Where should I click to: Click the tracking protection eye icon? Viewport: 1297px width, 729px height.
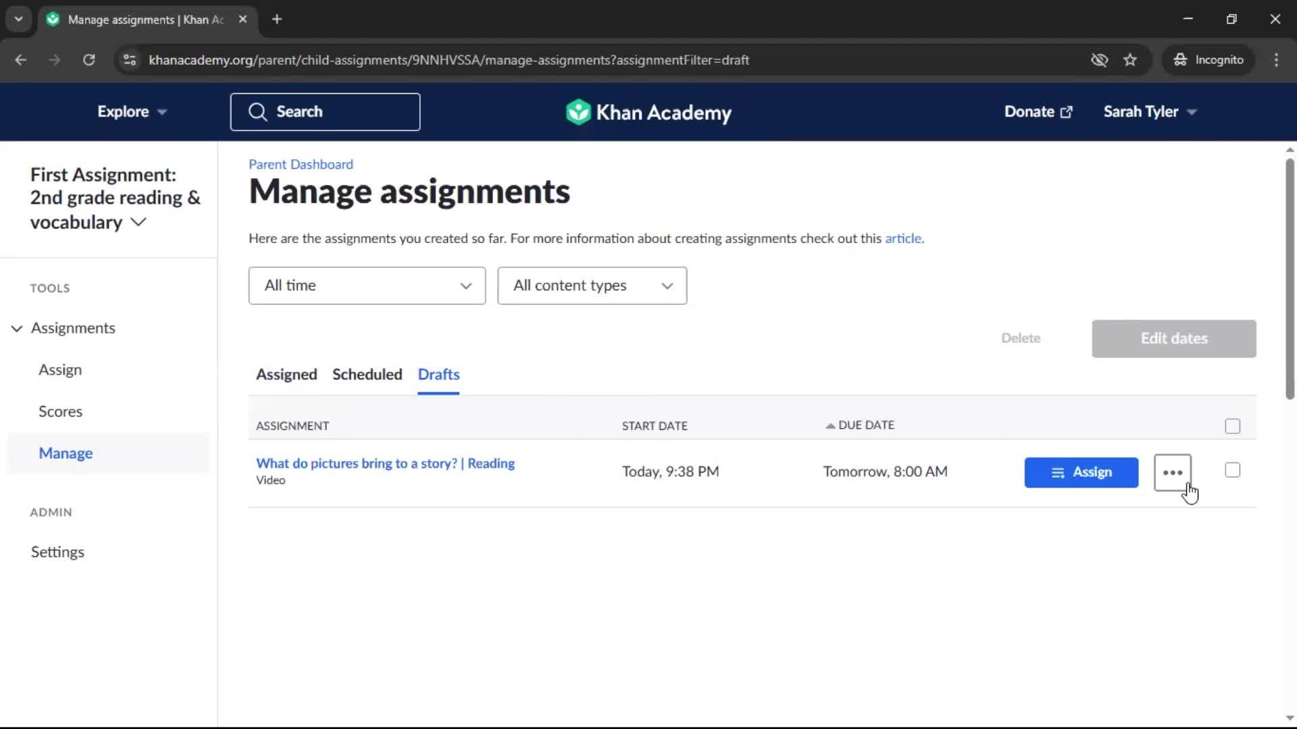coord(1099,59)
